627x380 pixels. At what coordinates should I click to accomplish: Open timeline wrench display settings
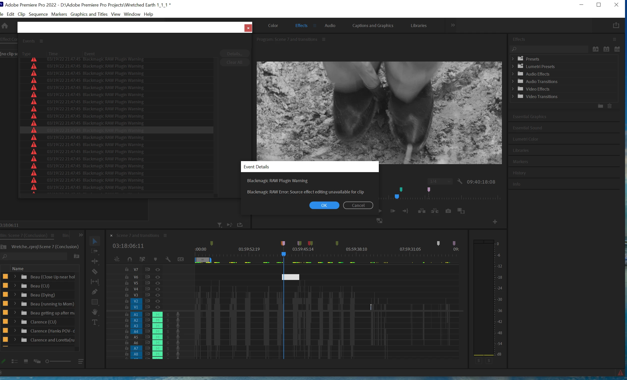click(x=168, y=259)
